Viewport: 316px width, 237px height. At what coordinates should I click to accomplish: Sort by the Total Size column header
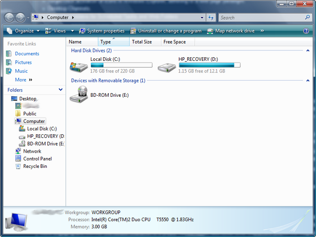[x=145, y=41]
